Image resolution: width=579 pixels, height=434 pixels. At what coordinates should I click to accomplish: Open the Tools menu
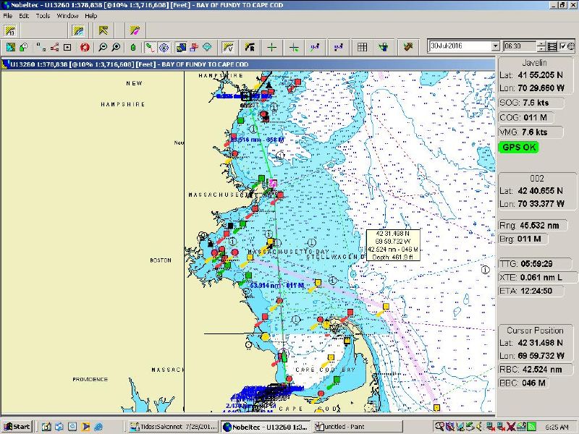click(x=43, y=15)
